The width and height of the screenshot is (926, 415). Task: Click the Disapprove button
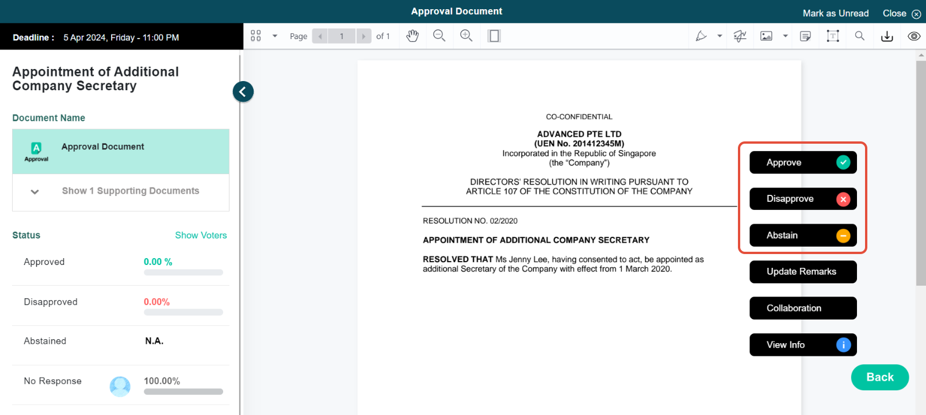[803, 199]
